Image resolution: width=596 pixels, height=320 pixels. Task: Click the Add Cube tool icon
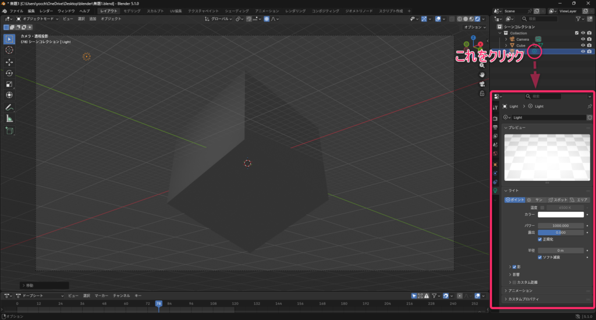pyautogui.click(x=9, y=131)
